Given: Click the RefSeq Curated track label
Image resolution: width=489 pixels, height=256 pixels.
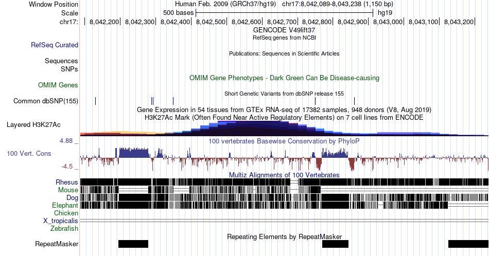Looking at the screenshot, I should coord(54,45).
